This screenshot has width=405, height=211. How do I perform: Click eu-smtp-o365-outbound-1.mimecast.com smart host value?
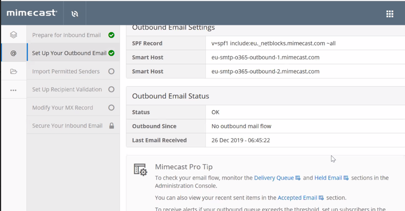pyautogui.click(x=265, y=57)
